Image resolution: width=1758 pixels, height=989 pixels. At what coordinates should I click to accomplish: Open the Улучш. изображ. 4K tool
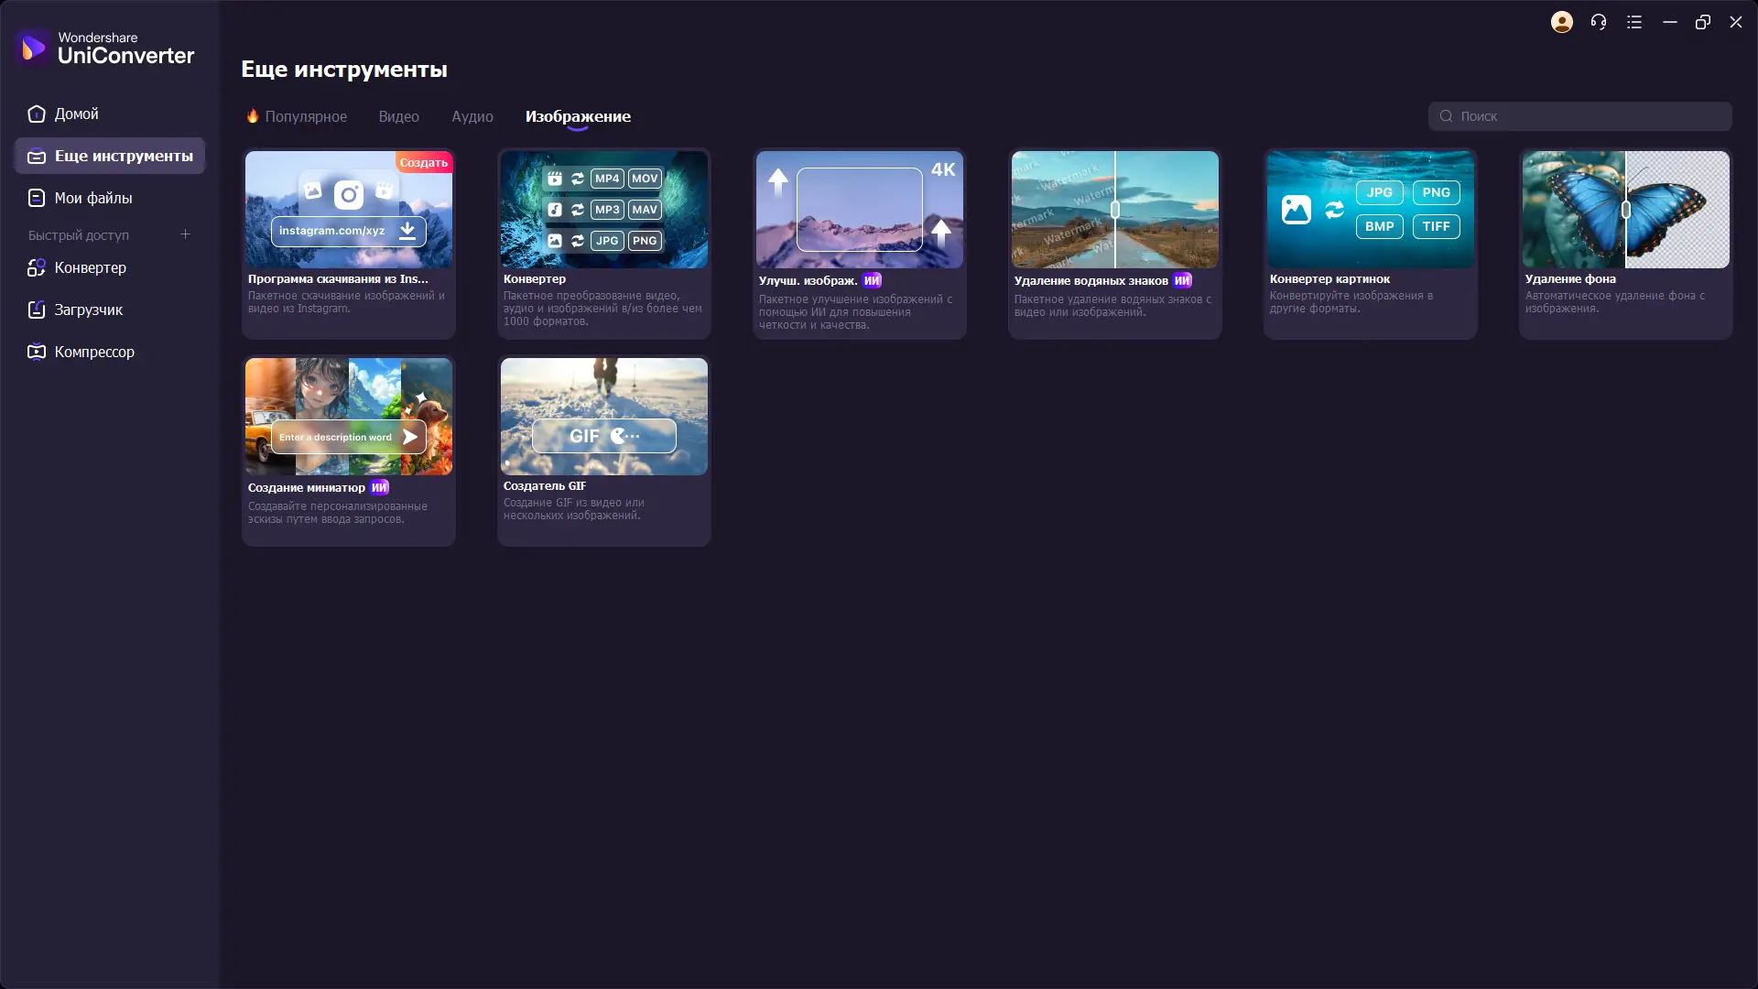[x=859, y=243]
